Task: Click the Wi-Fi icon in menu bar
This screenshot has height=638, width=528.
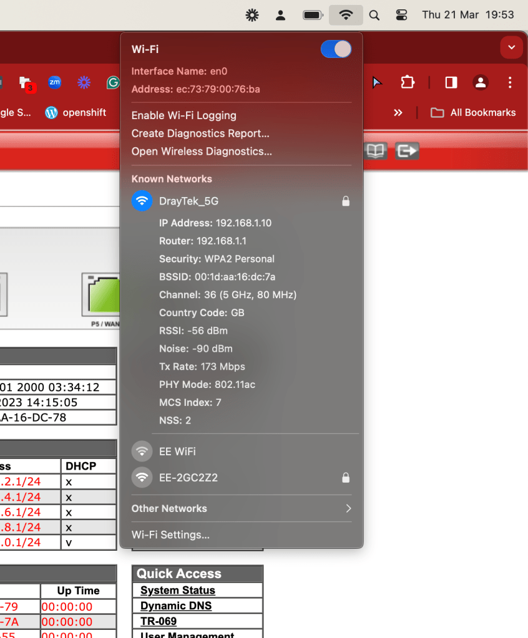Action: [x=346, y=15]
